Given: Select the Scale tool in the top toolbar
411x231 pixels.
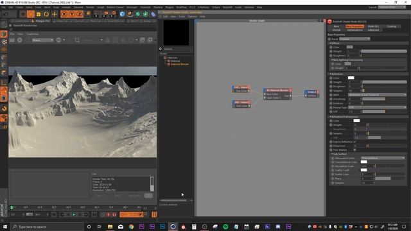Looking at the screenshot, I should coord(39,14).
